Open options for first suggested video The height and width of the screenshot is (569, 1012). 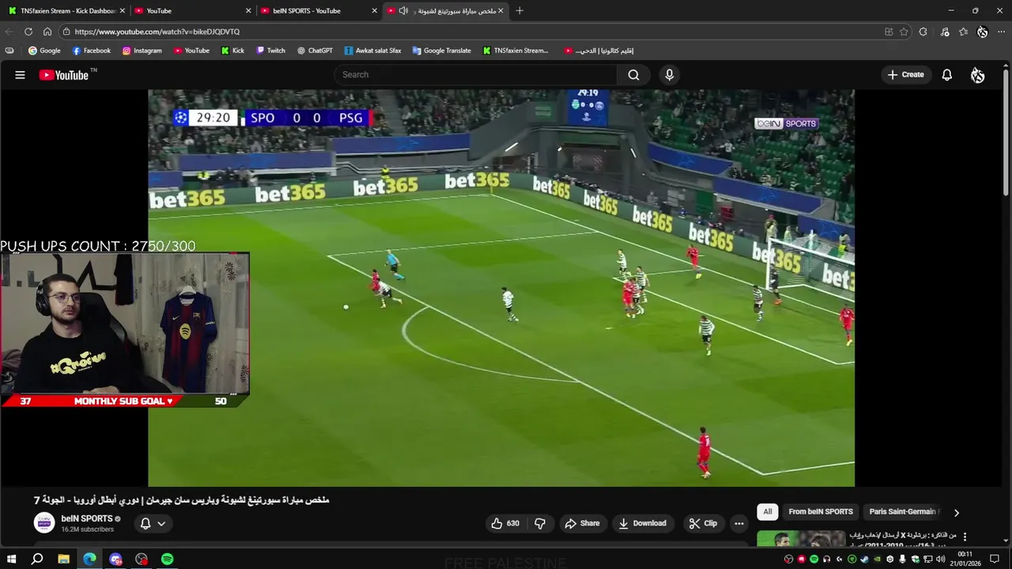coord(965,537)
